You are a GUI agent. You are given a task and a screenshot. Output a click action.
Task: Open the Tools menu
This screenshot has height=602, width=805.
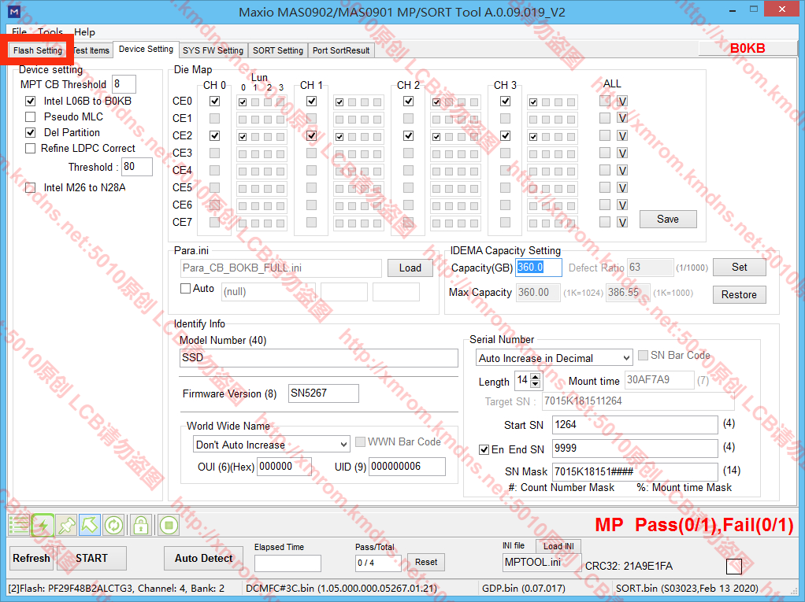click(x=50, y=32)
